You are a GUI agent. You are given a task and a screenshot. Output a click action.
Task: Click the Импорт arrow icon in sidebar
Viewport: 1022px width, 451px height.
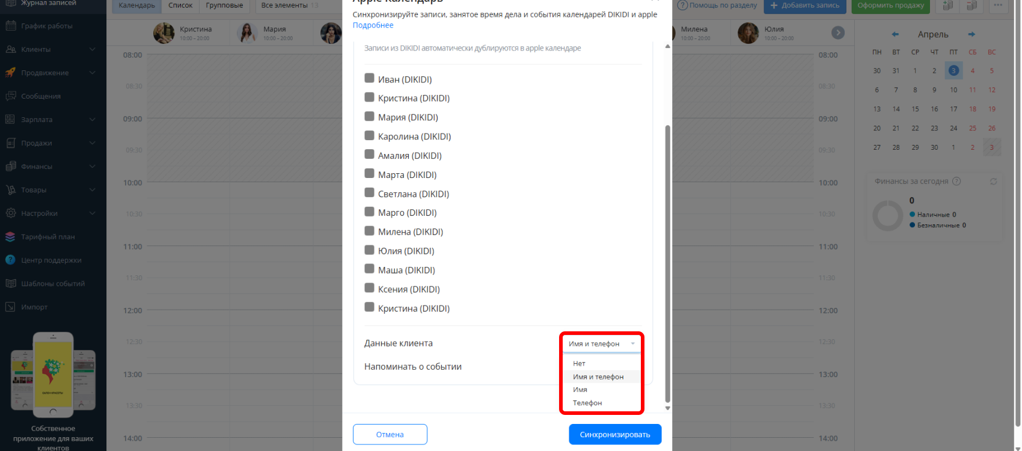(x=10, y=307)
